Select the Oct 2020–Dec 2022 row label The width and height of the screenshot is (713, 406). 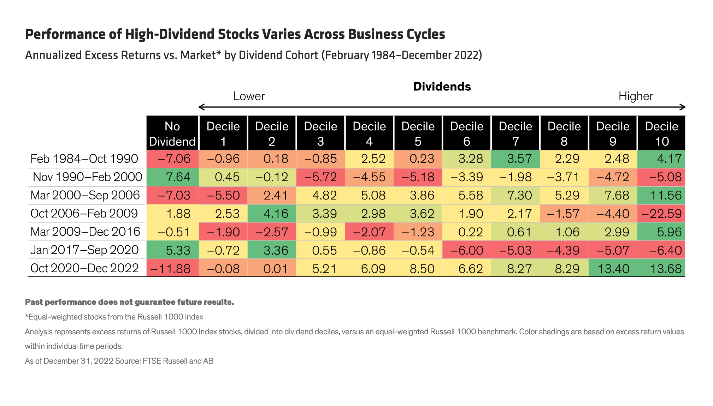[84, 268]
